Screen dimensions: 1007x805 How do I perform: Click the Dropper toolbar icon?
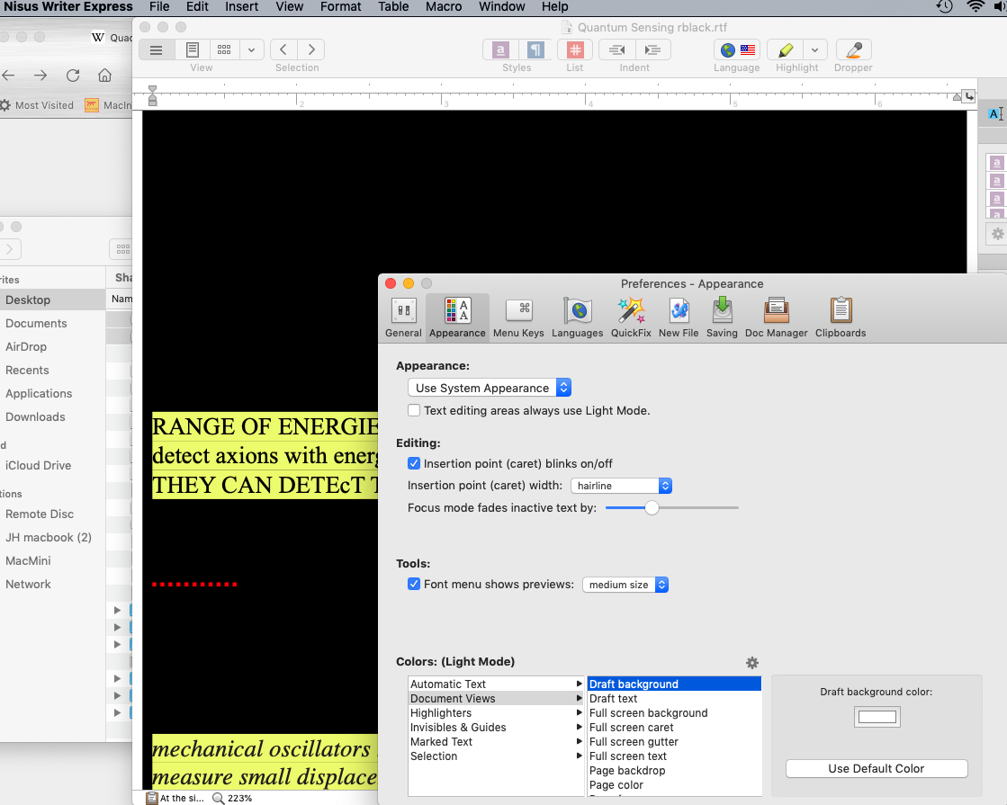852,50
